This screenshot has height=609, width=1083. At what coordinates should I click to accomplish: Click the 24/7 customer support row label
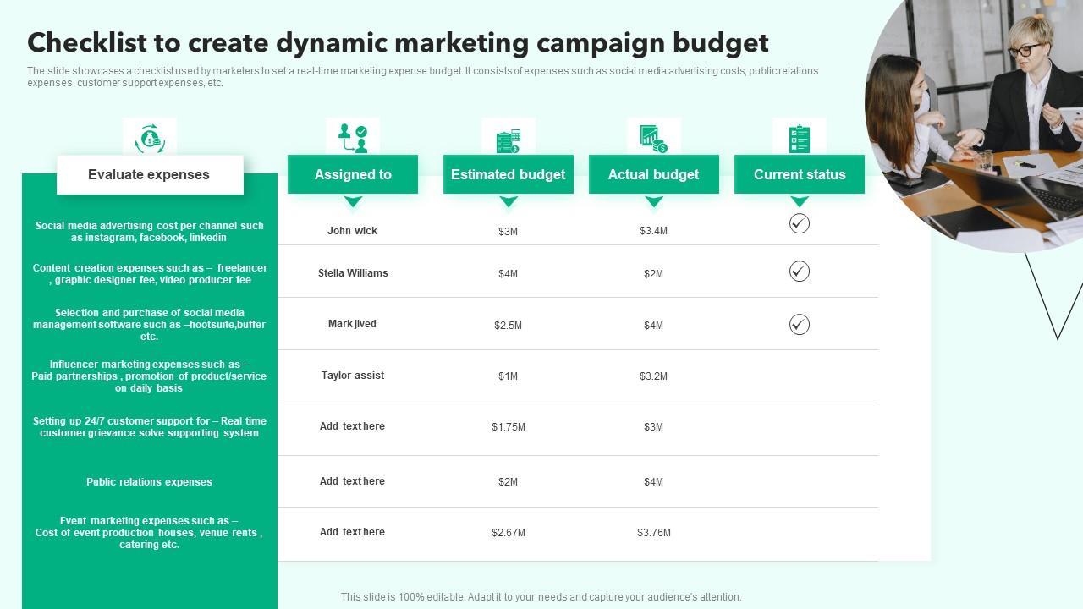click(150, 427)
